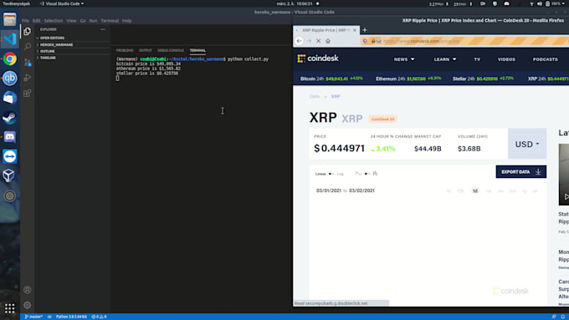Toggle the Linear/Log chart scale switch

coord(331,174)
